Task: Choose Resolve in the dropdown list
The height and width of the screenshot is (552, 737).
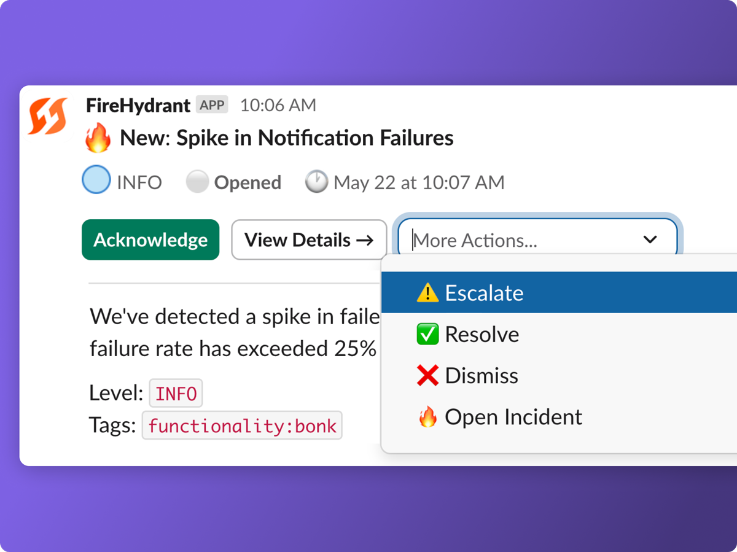Action: (x=559, y=334)
